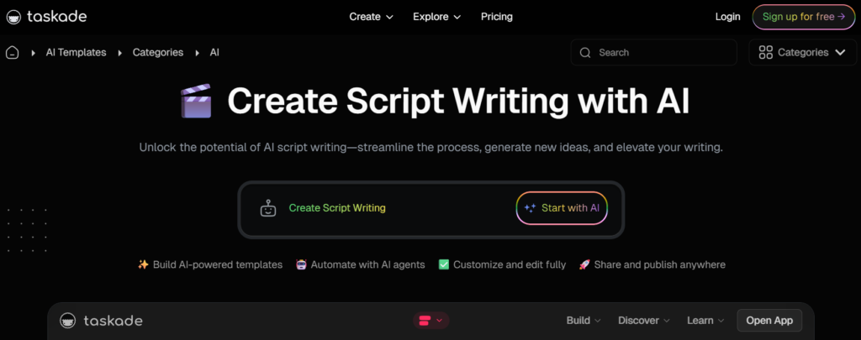861x340 pixels.
Task: Click the home icon in breadcrumb bar
Action: pos(13,53)
